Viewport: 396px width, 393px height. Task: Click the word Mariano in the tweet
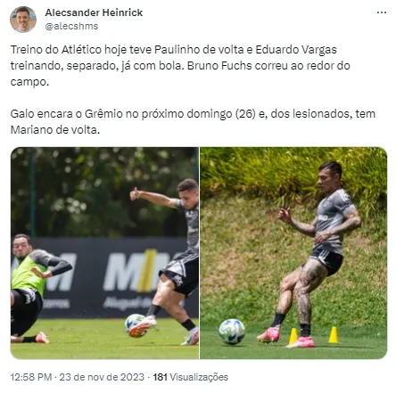pos(31,130)
